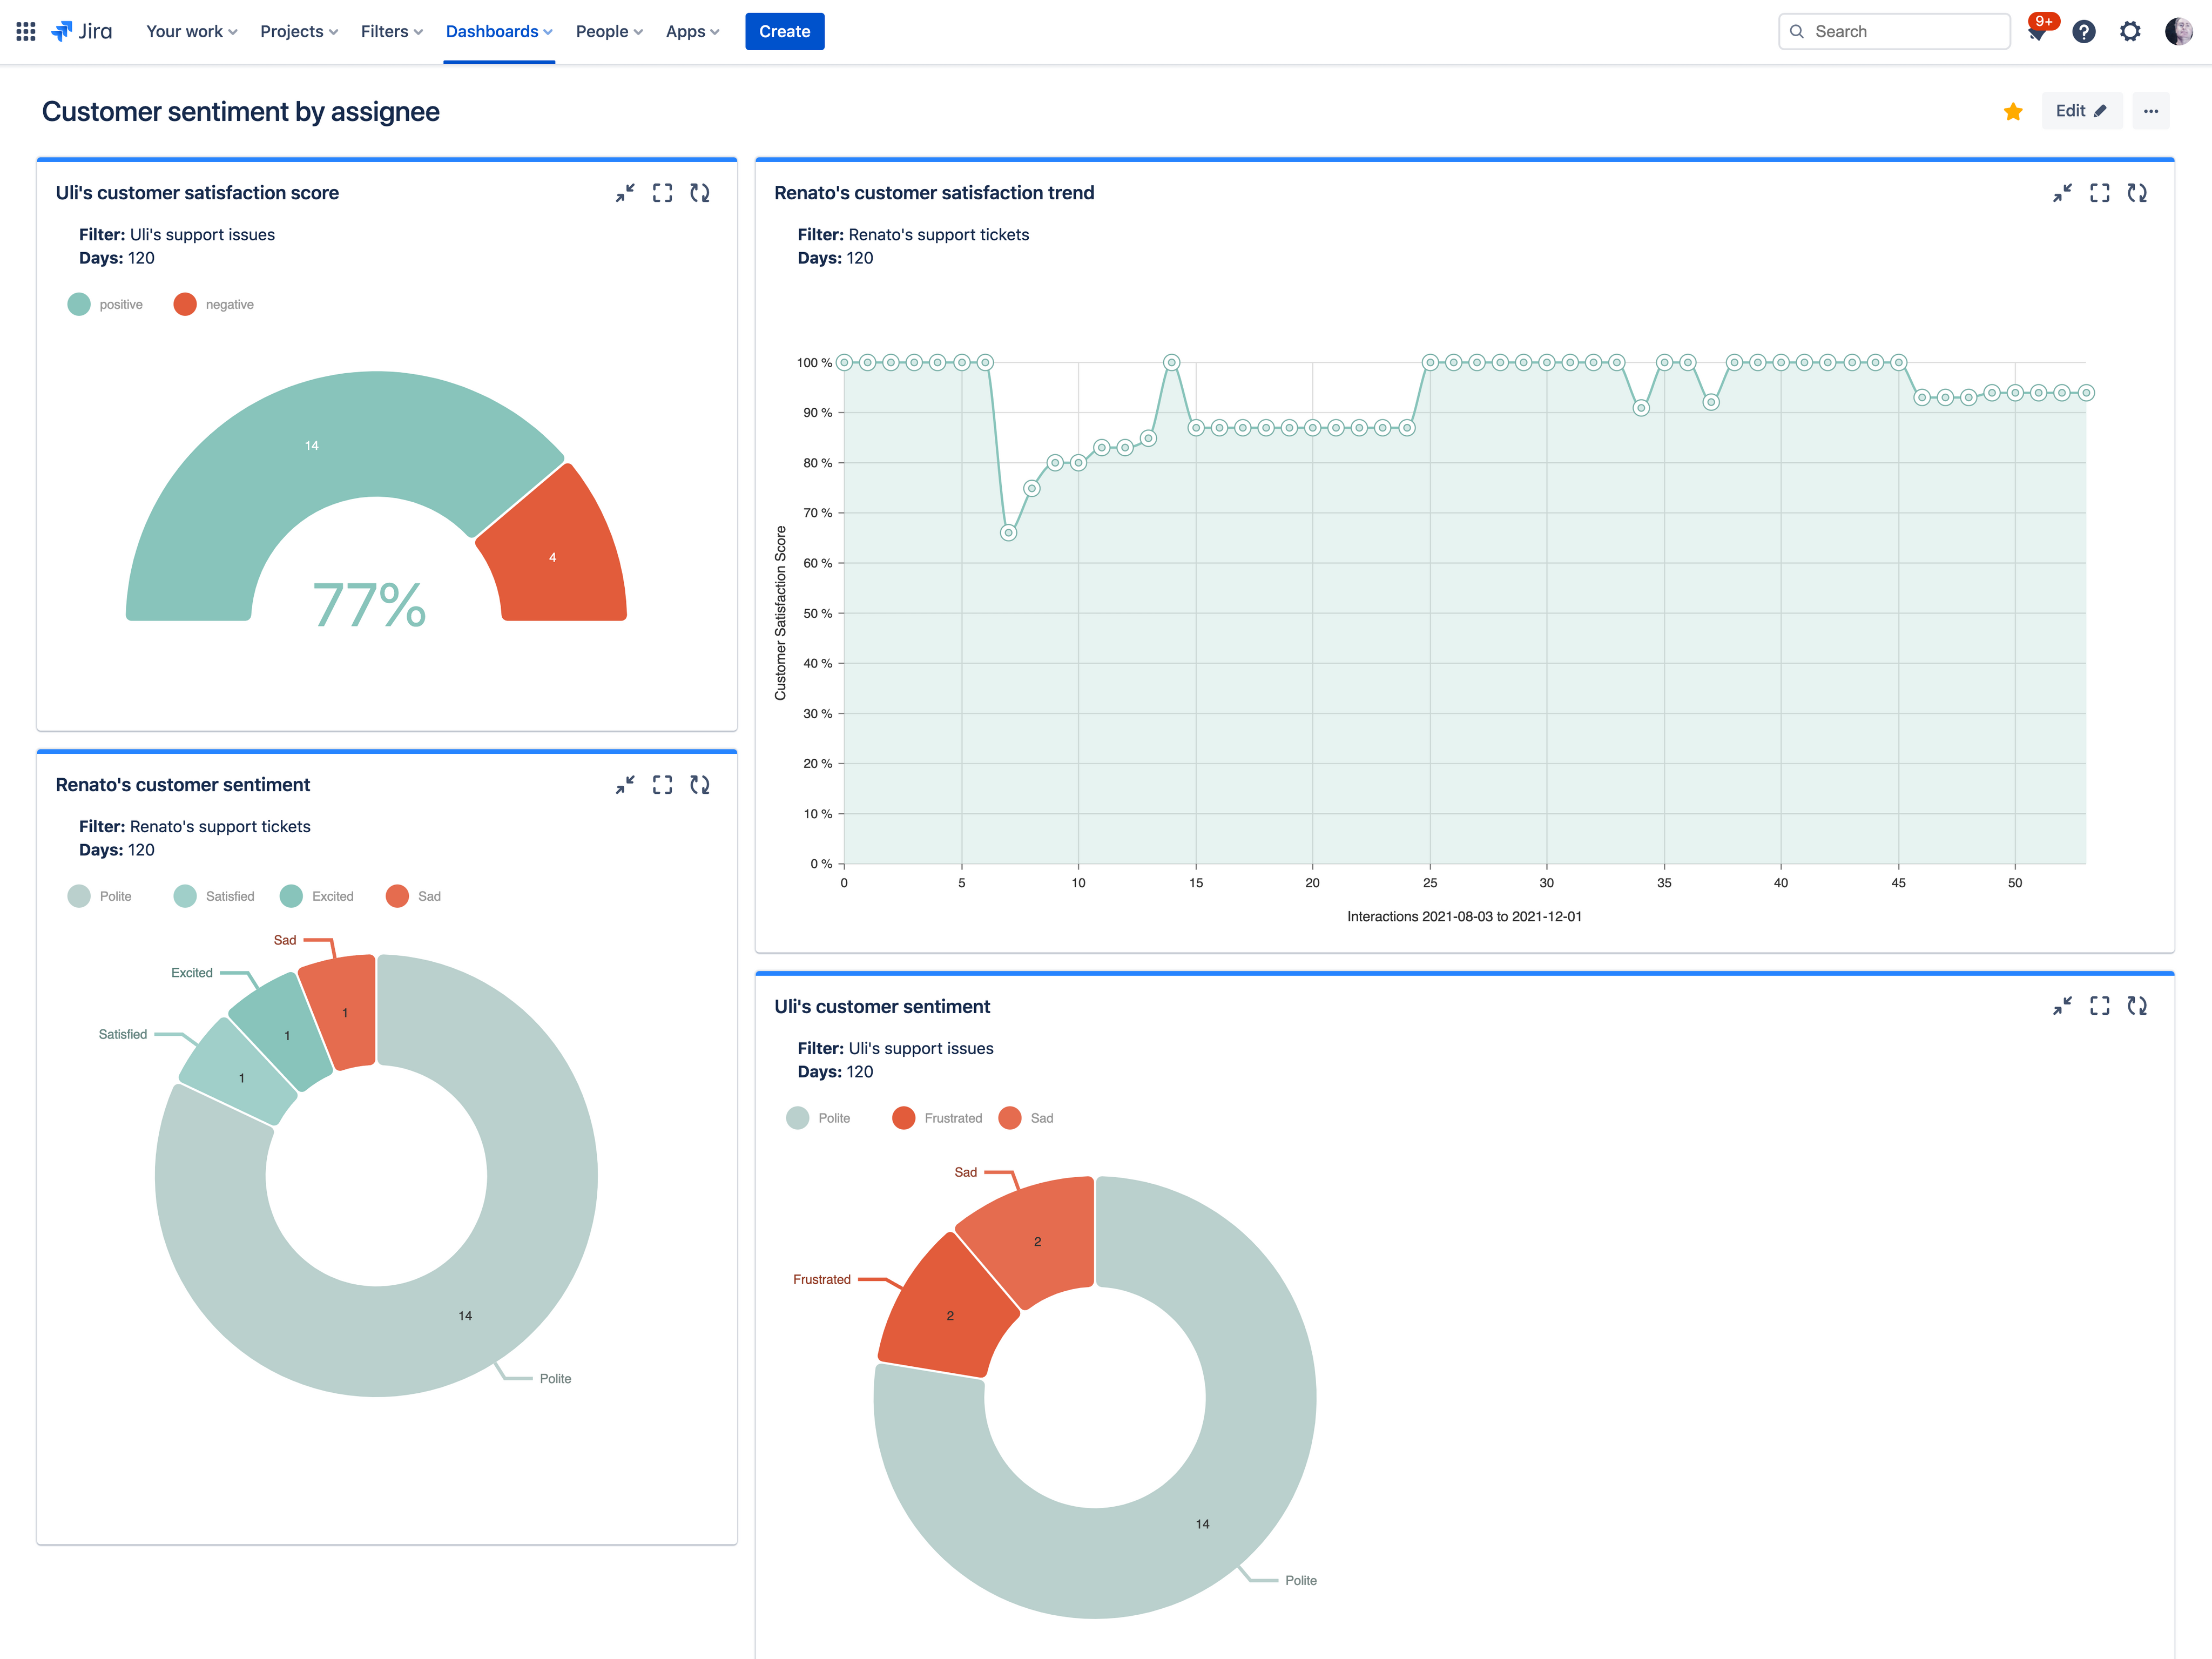
Task: Open the dashboard more options menu
Action: coord(2151,111)
